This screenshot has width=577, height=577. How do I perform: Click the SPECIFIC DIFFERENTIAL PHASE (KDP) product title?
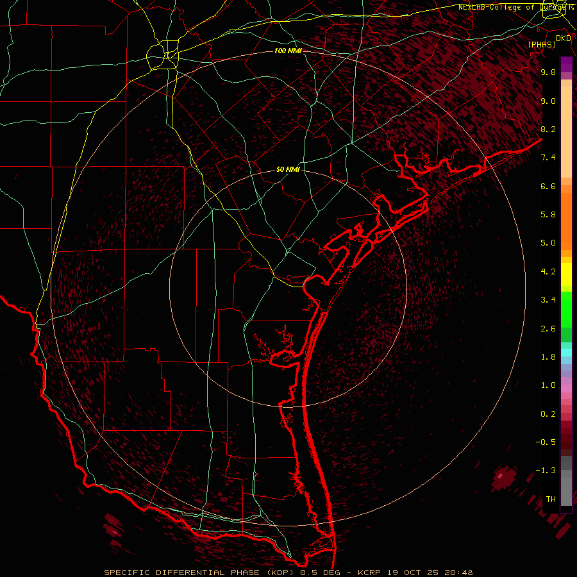tap(200, 573)
